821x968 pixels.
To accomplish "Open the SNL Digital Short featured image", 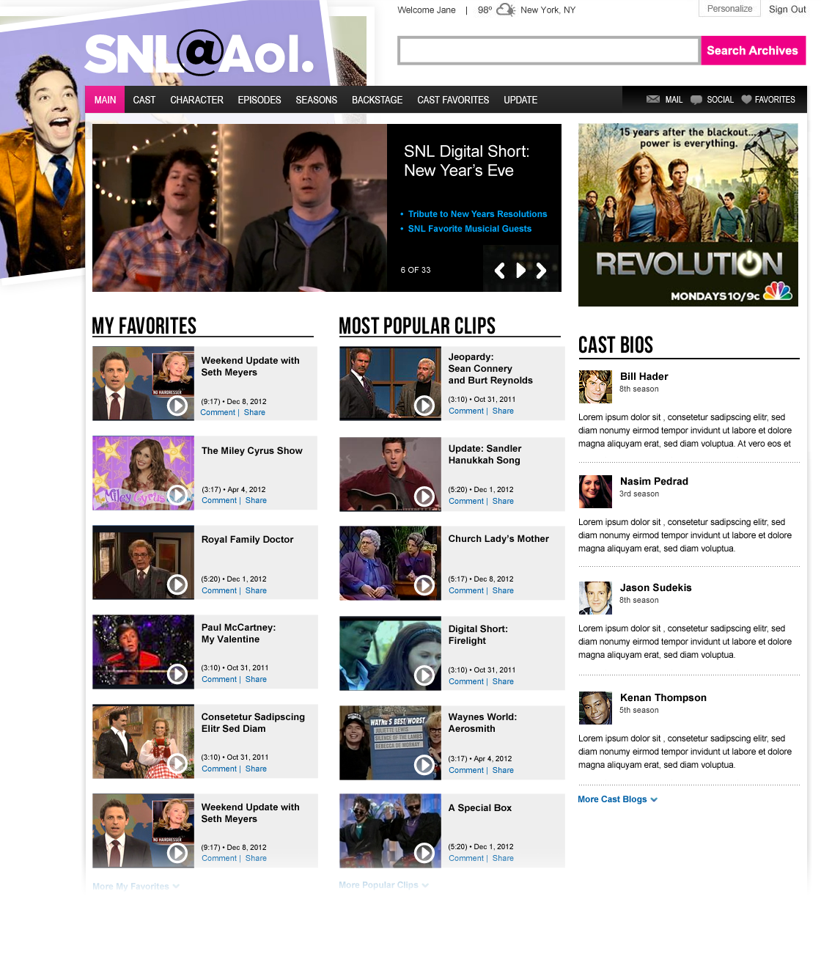I will pos(240,208).
